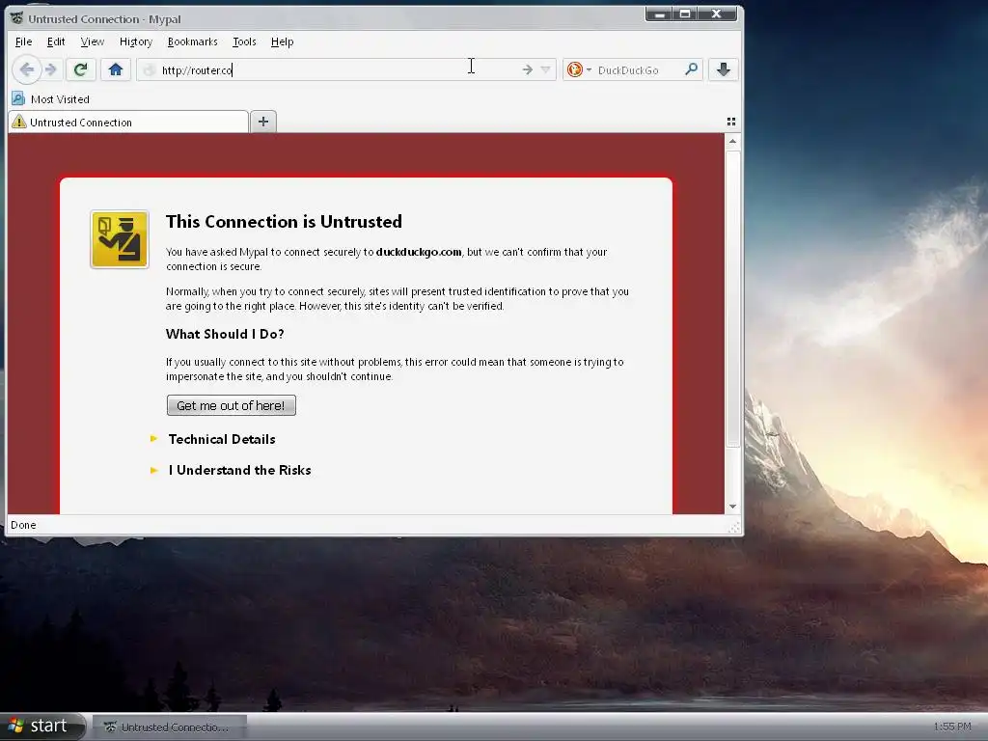Click the Back navigation arrow

(26, 69)
